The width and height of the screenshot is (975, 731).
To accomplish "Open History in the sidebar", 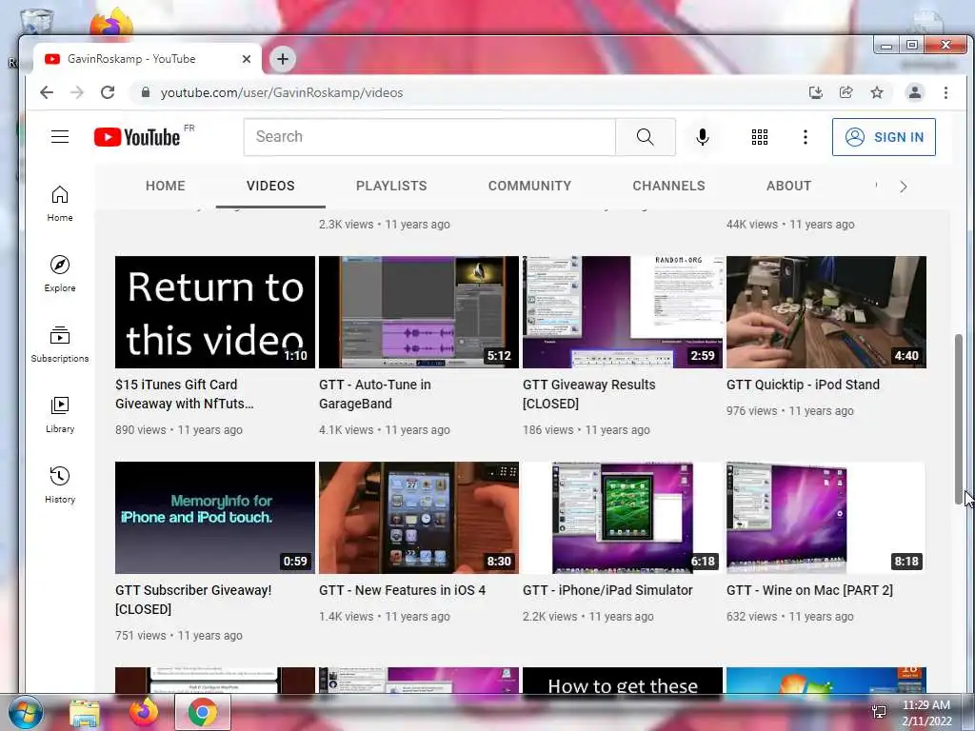I will click(x=60, y=484).
